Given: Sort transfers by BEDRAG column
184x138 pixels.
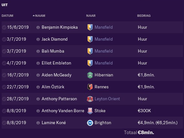Looking at the screenshot, I should (144, 15).
